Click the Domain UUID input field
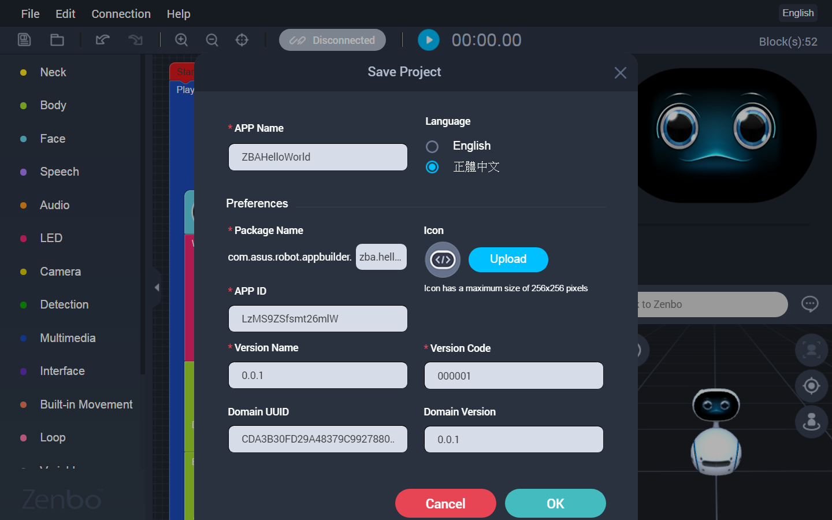 click(318, 439)
